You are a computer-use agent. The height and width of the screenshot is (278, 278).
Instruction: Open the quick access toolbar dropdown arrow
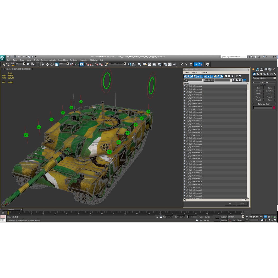pyautogui.click(x=35, y=57)
